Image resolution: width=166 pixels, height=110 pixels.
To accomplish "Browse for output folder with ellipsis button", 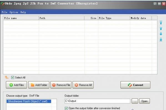I will point(135,101).
